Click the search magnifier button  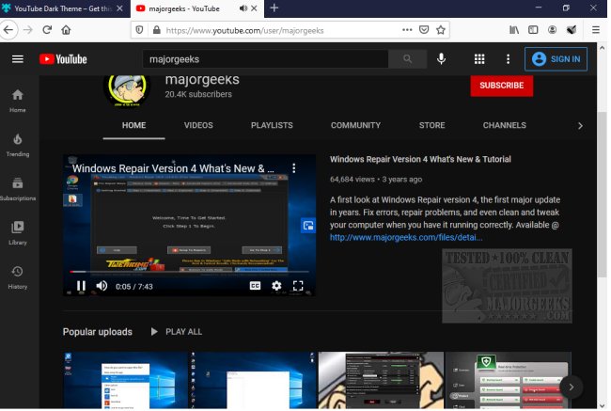tap(407, 59)
